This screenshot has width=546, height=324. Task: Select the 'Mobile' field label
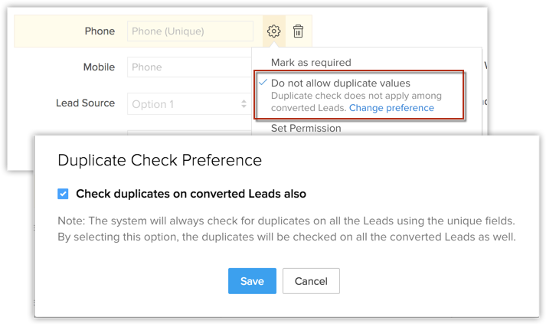pos(99,67)
